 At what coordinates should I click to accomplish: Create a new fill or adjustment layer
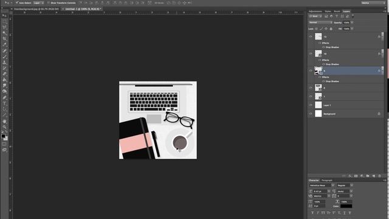pos(362,176)
